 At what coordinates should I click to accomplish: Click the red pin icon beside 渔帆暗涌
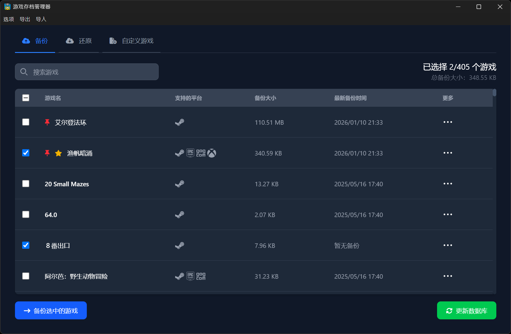pyautogui.click(x=47, y=153)
